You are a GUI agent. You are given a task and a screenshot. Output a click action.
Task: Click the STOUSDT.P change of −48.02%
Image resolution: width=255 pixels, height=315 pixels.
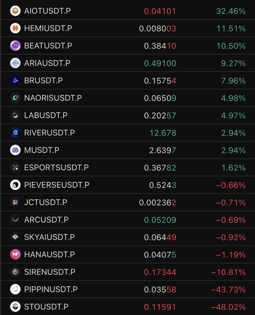tap(228, 307)
